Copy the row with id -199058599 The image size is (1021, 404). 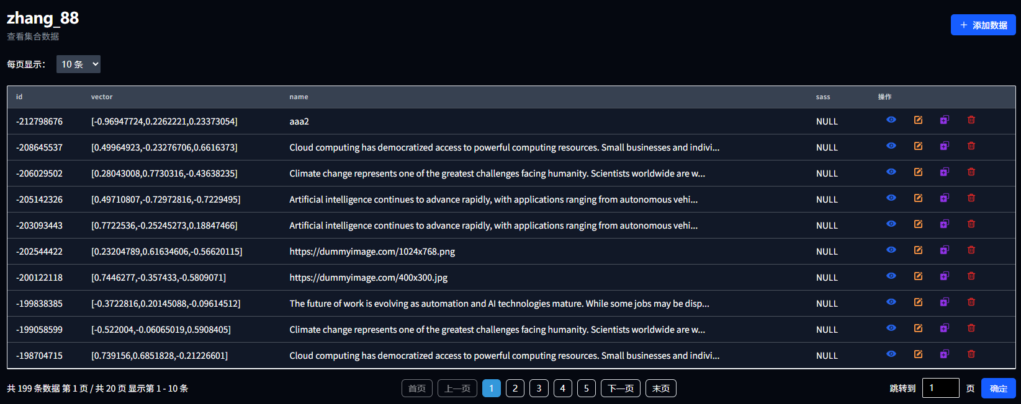click(944, 328)
